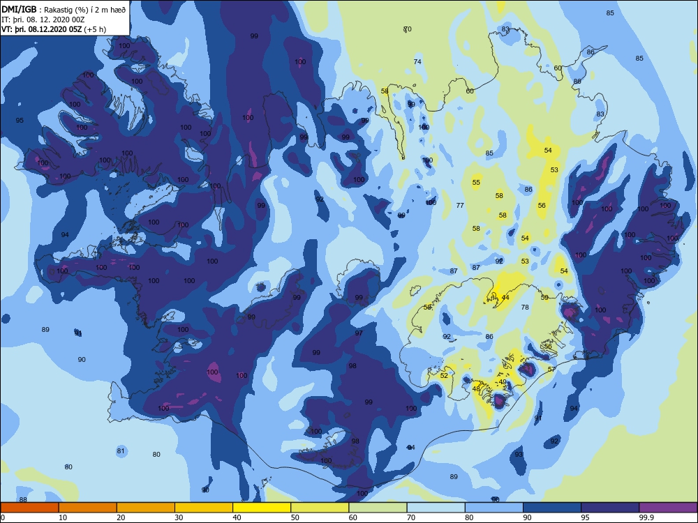The width and height of the screenshot is (698, 523).
Task: Select the dark blue 90–95 legend swatch
Action: pyautogui.click(x=552, y=508)
